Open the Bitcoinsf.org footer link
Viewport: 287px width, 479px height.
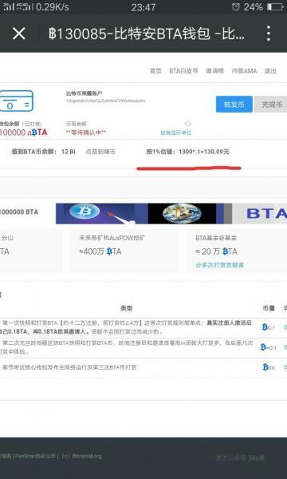tap(87, 456)
